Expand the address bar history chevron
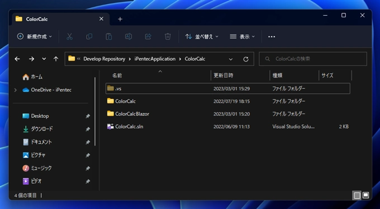 coord(231,59)
